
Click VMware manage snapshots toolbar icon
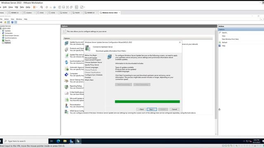[x=54, y=7]
